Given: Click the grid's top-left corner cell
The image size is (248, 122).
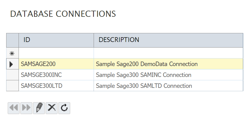Looking at the screenshot, I should [x=12, y=40].
